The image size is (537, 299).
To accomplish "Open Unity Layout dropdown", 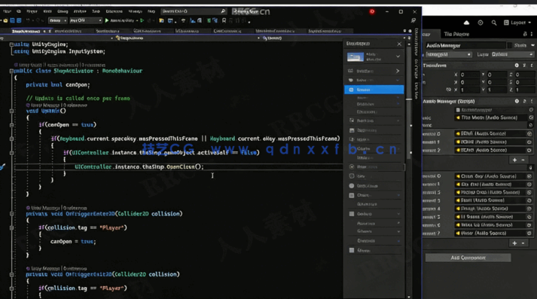I will [517, 23].
